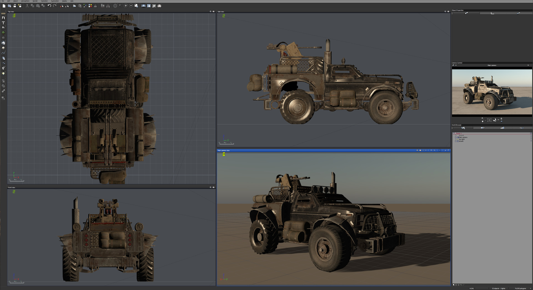The height and width of the screenshot is (290, 533).
Task: Open the Atmosphere menu
Action: pyautogui.click(x=25, y=1)
